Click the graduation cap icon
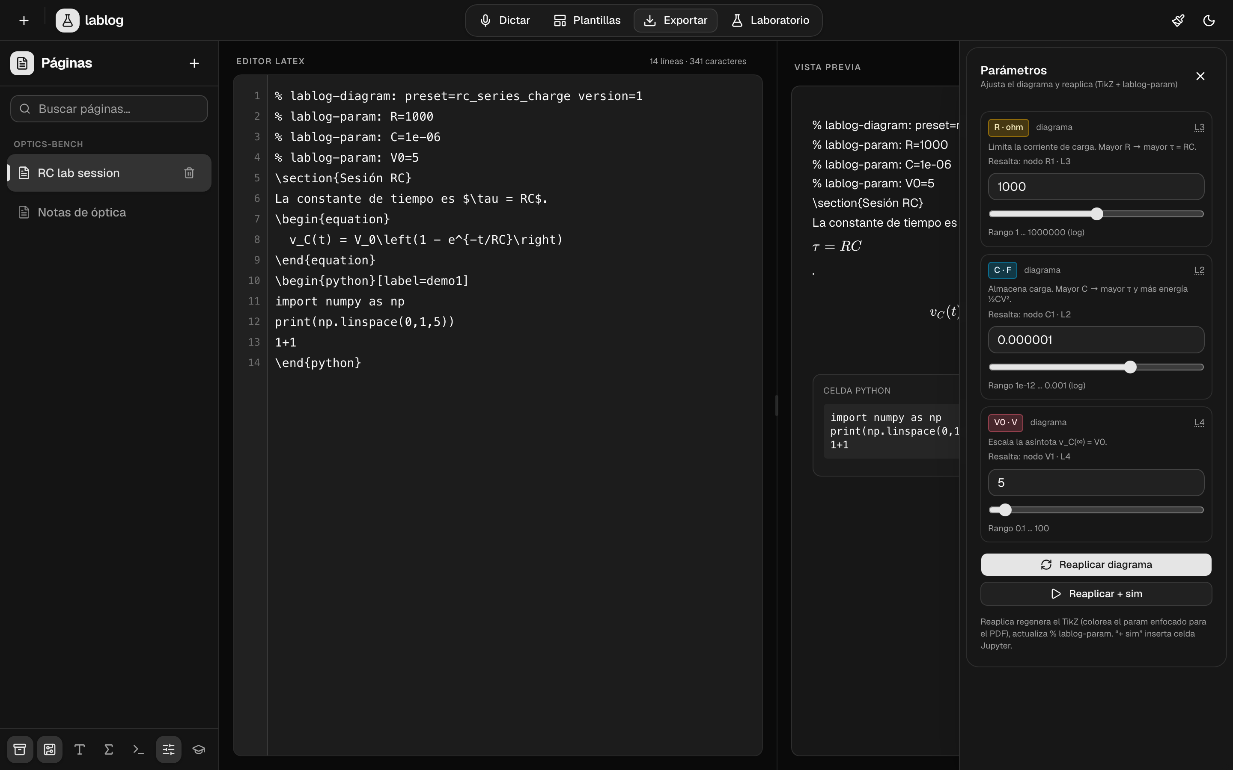This screenshot has width=1233, height=770. coord(199,749)
